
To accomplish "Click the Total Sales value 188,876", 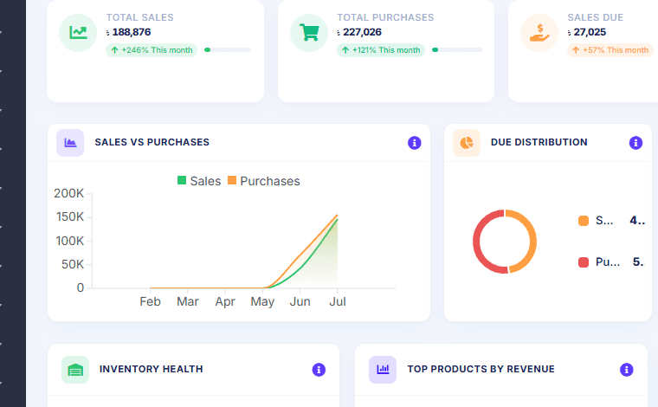I will pos(132,32).
